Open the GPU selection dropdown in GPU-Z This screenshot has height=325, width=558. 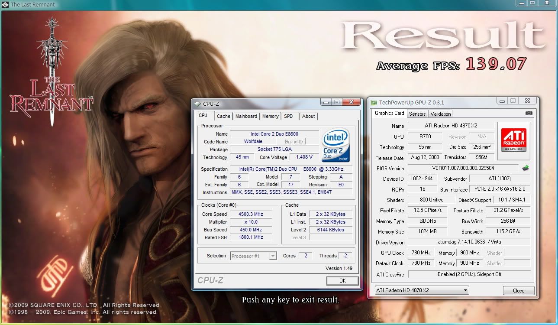point(465,290)
